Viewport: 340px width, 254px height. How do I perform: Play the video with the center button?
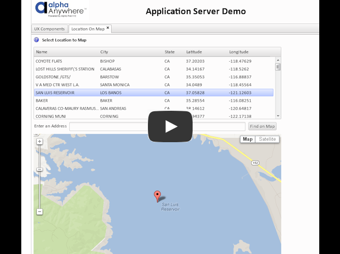170,126
